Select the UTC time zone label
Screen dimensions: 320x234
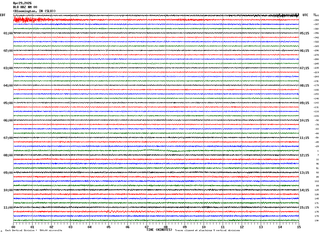click(305, 15)
